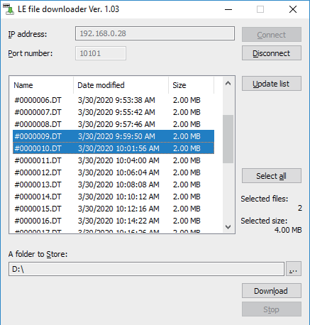The width and height of the screenshot is (310, 325).
Task: Sort file list by Name column header
Action: pyautogui.click(x=41, y=85)
